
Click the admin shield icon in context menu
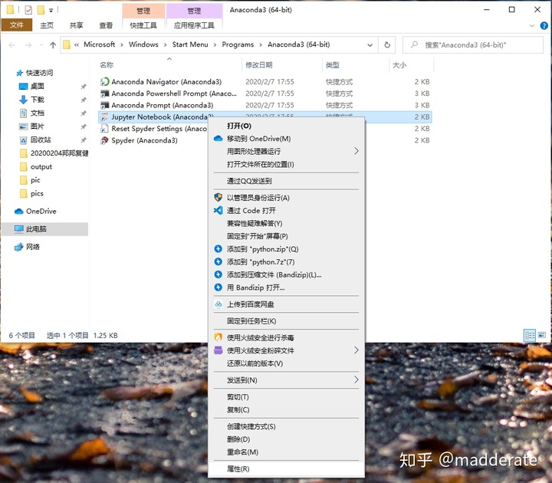tap(219, 198)
